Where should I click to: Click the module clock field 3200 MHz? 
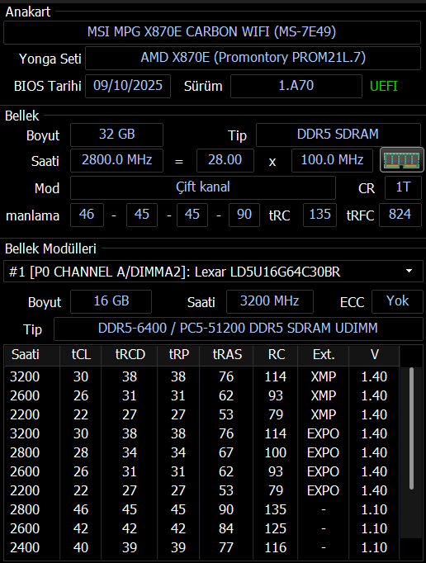pos(270,301)
